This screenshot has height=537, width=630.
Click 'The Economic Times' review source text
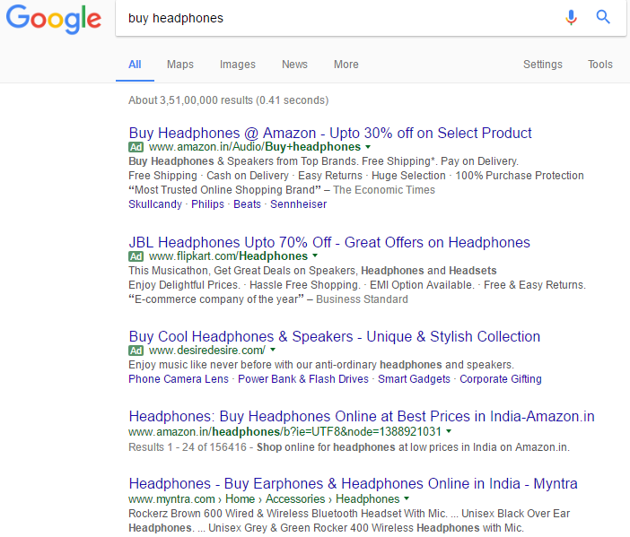point(384,190)
